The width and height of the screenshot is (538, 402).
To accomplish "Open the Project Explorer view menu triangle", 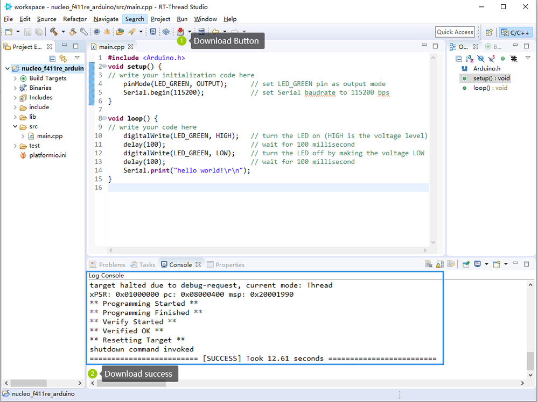I will 77,58.
